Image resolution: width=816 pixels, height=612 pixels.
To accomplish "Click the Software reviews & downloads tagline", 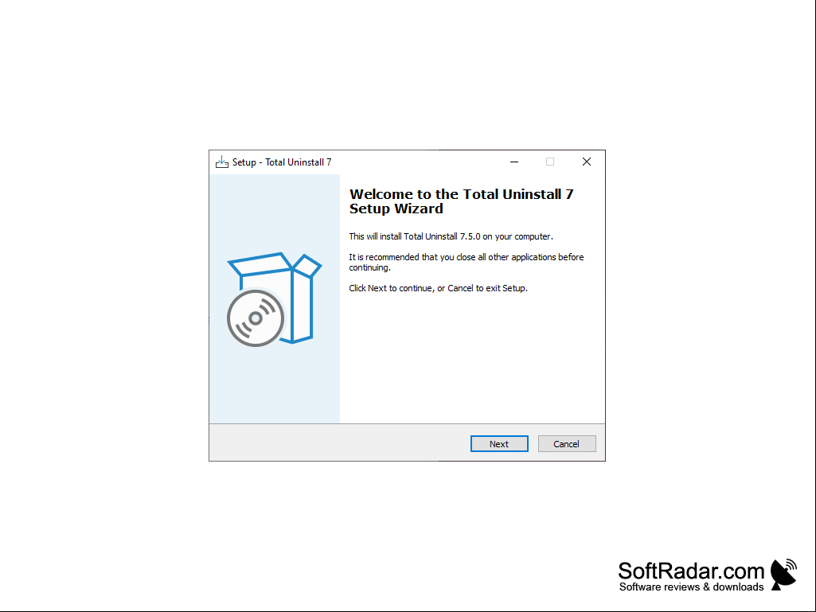I will (x=691, y=587).
